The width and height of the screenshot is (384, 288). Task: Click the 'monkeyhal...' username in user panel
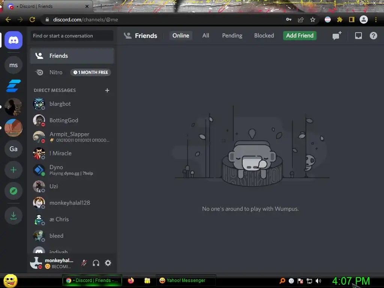59,260
